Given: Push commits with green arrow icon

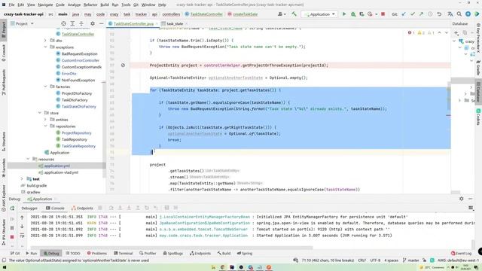Looking at the screenshot, I should click(421, 14).
